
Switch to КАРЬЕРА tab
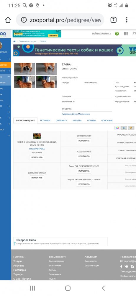tap(77, 121)
